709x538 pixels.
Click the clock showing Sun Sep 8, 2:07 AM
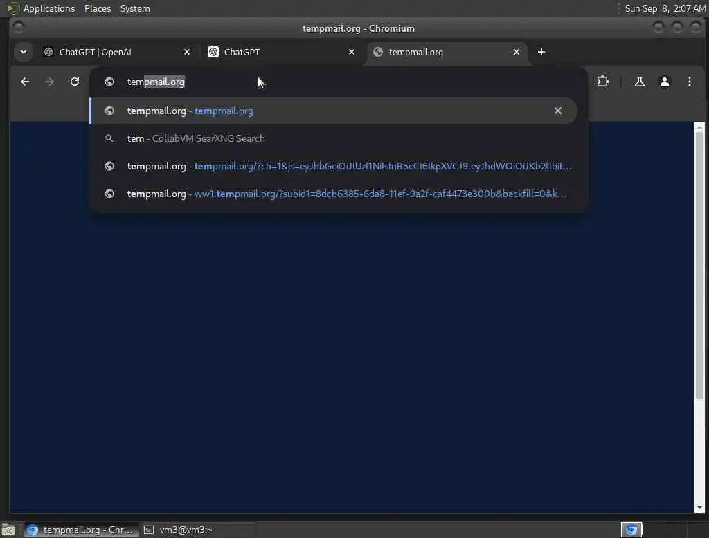click(665, 8)
